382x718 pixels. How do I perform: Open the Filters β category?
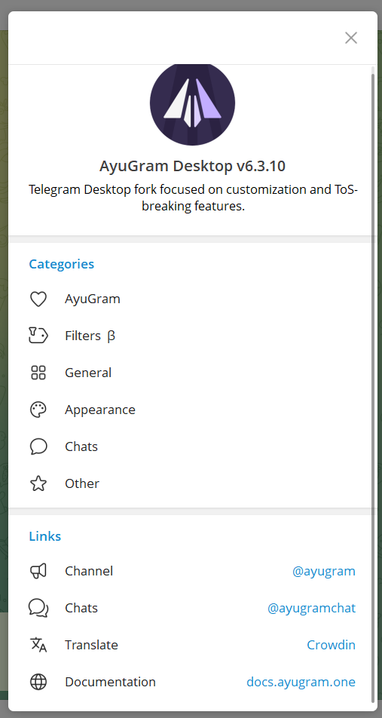191,336
